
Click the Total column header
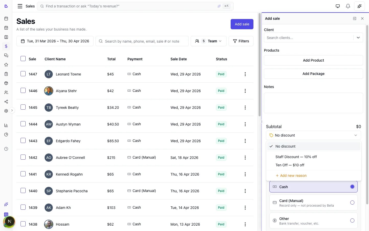tap(111, 59)
